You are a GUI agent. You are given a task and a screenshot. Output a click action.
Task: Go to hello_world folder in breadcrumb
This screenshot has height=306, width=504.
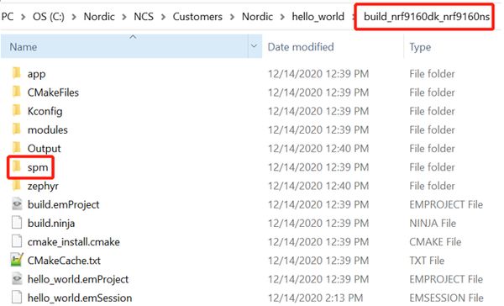(x=318, y=17)
